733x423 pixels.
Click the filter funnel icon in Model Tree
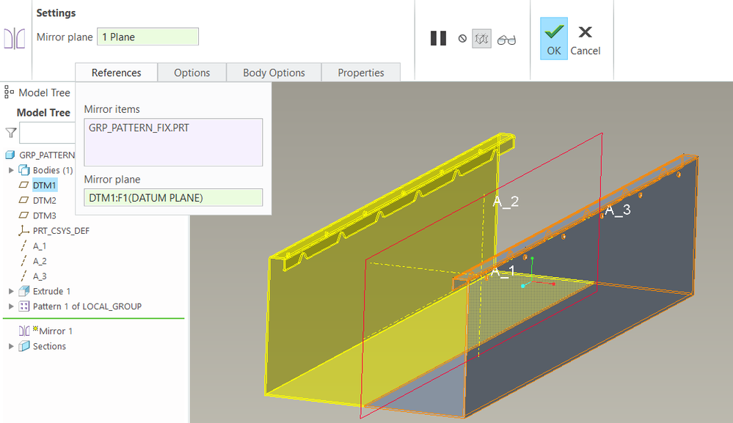[10, 133]
